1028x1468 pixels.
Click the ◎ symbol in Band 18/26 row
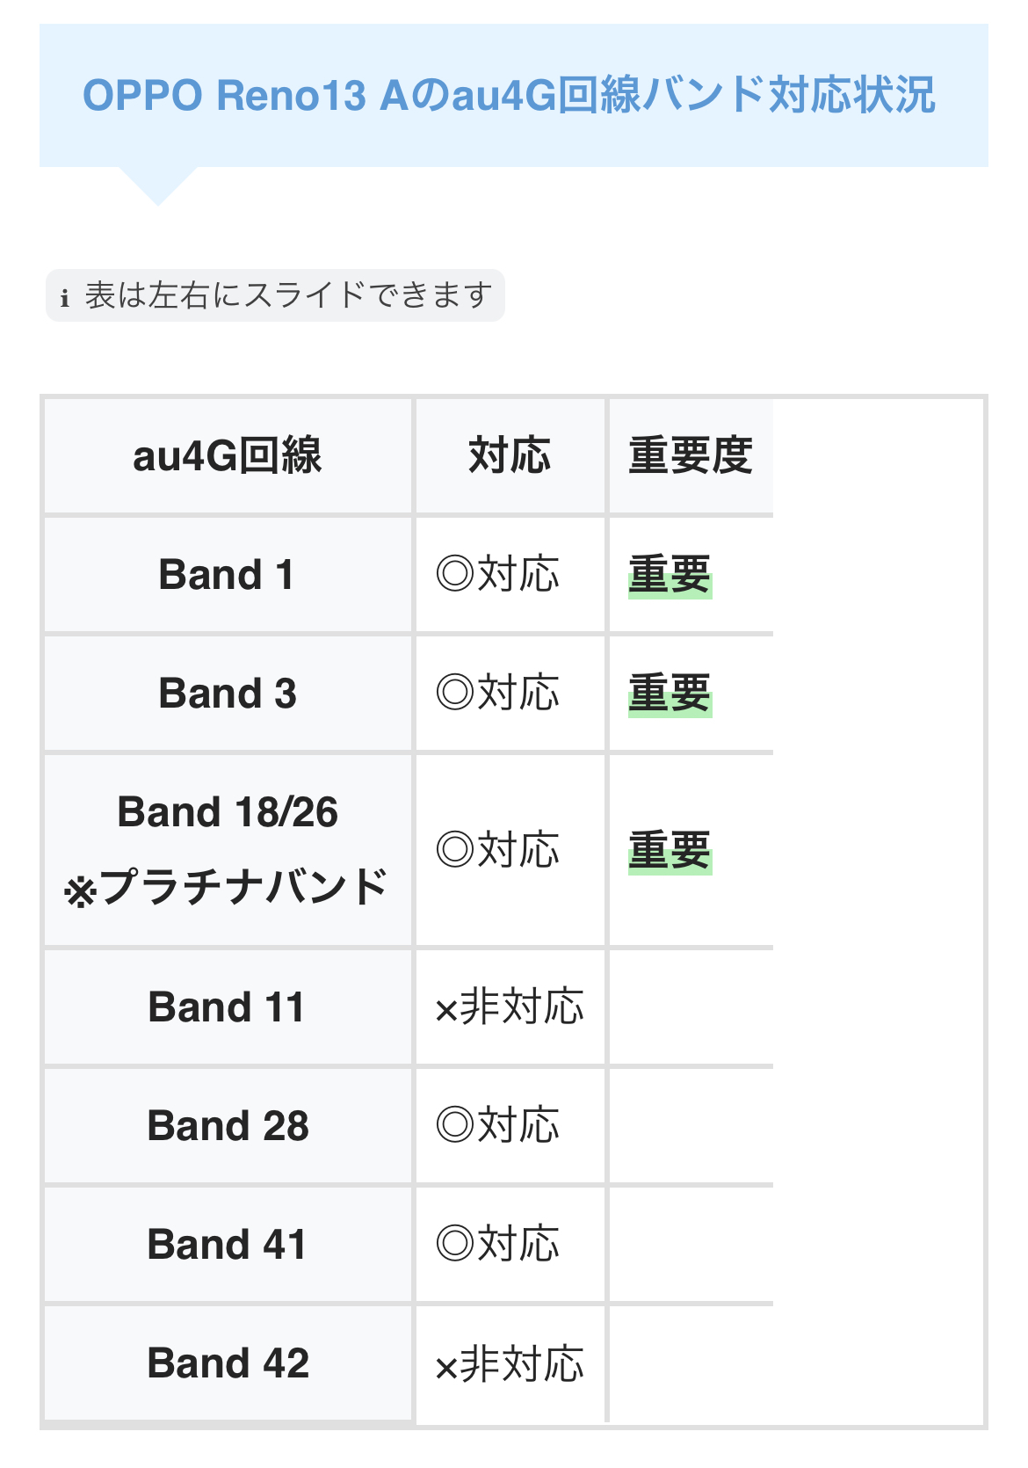tap(454, 850)
